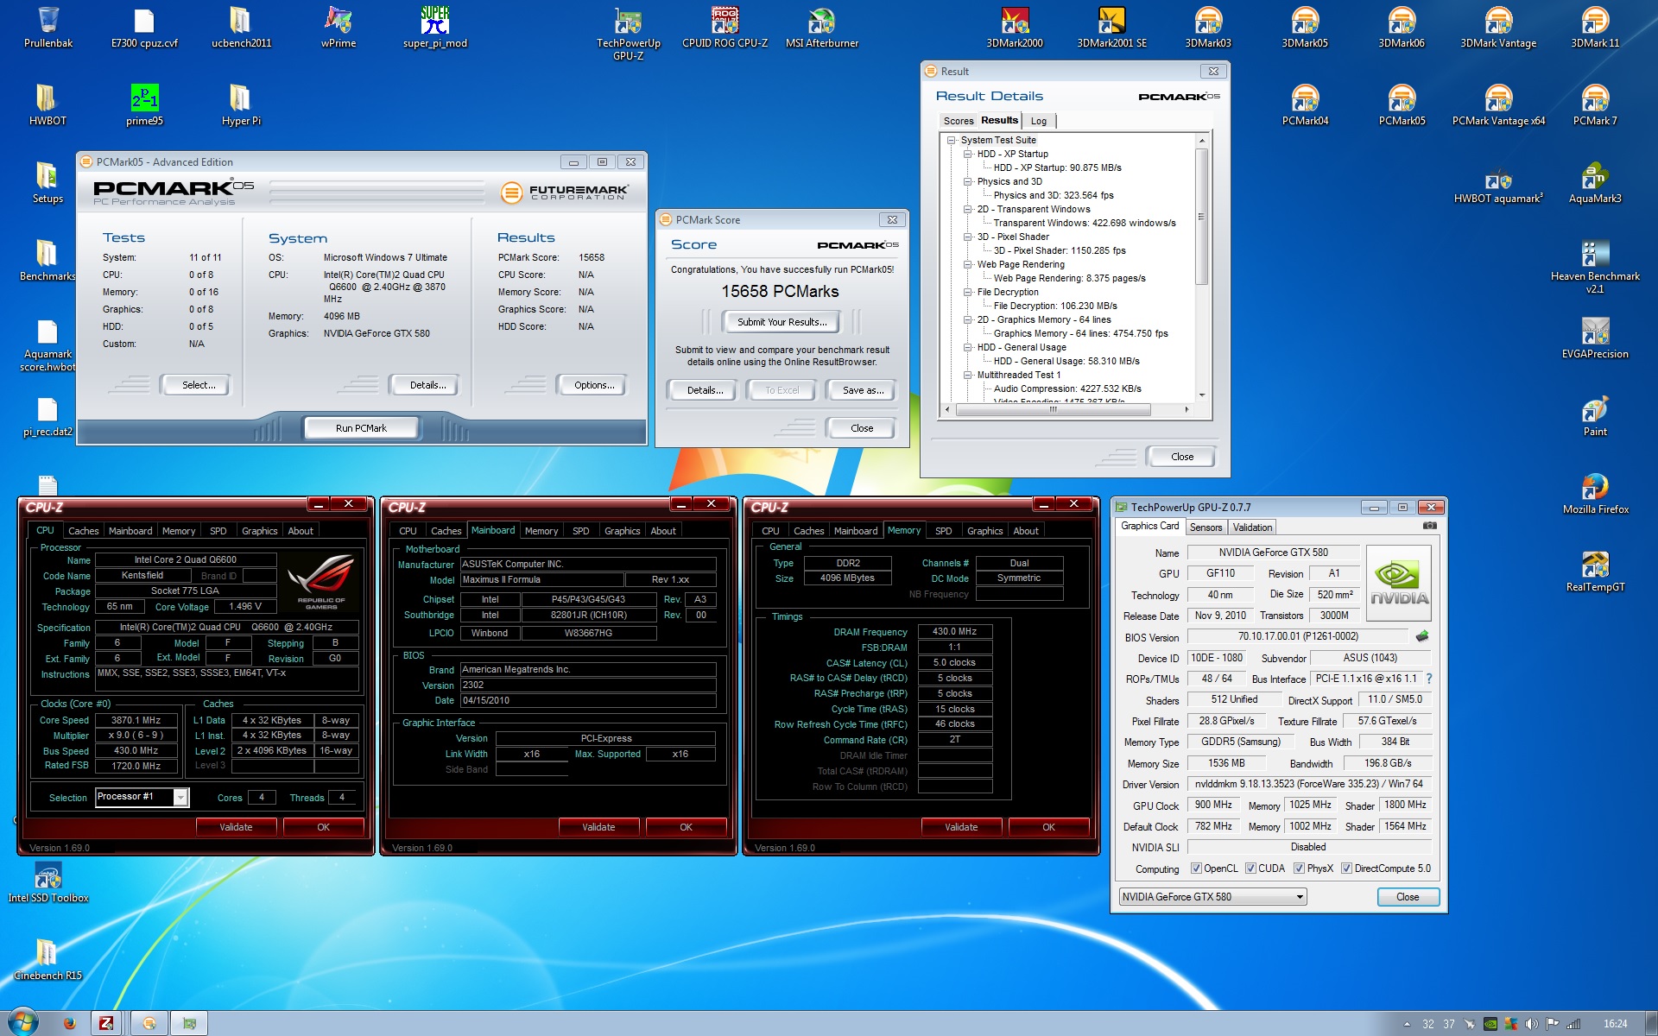This screenshot has height=1036, width=1658.
Task: Click Options button under Results
Action: (x=594, y=385)
